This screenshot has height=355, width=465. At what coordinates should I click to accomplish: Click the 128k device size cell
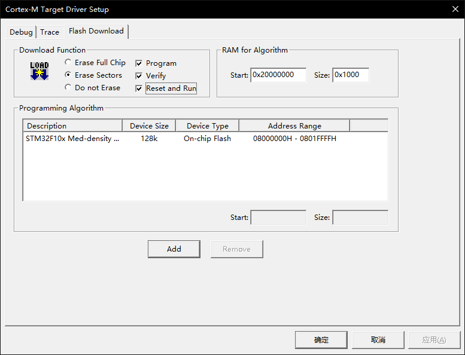click(x=149, y=139)
